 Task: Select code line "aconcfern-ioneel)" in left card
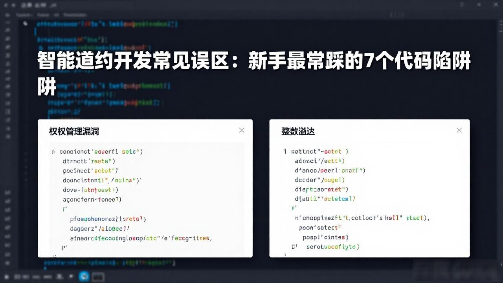pos(92,199)
